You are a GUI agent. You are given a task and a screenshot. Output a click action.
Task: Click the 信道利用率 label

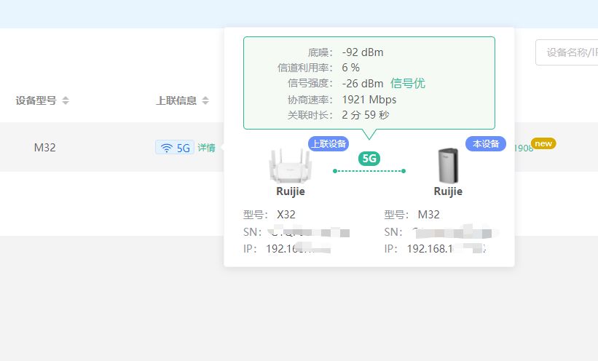(x=304, y=68)
